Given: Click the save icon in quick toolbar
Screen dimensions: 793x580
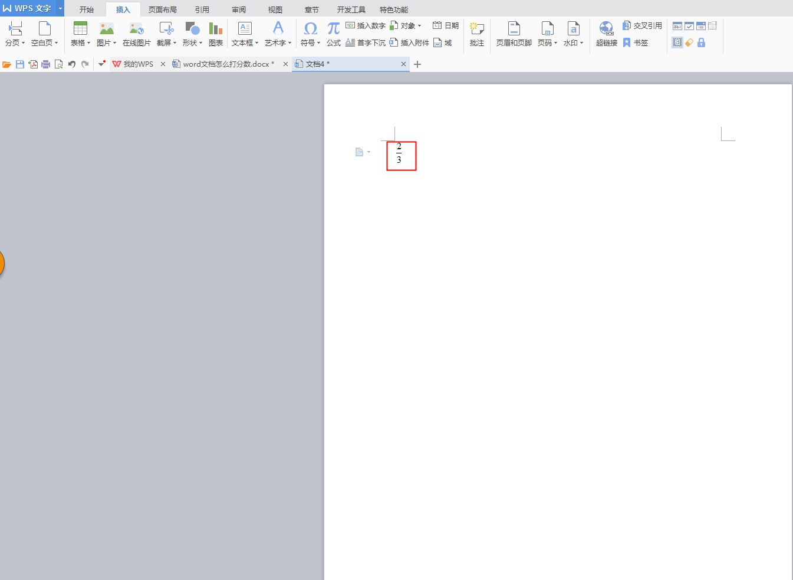Looking at the screenshot, I should coord(20,64).
